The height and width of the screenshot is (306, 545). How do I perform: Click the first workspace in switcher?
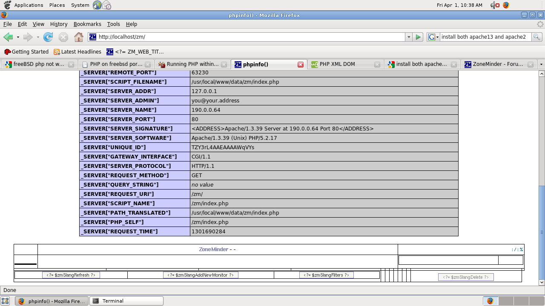[490, 301]
